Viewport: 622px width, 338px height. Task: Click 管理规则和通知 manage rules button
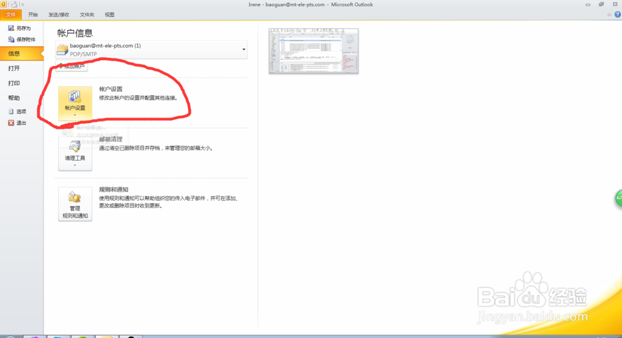75,204
